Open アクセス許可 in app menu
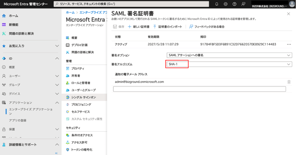Image resolution: width=296 pixels, height=155 pixels. coord(79,143)
